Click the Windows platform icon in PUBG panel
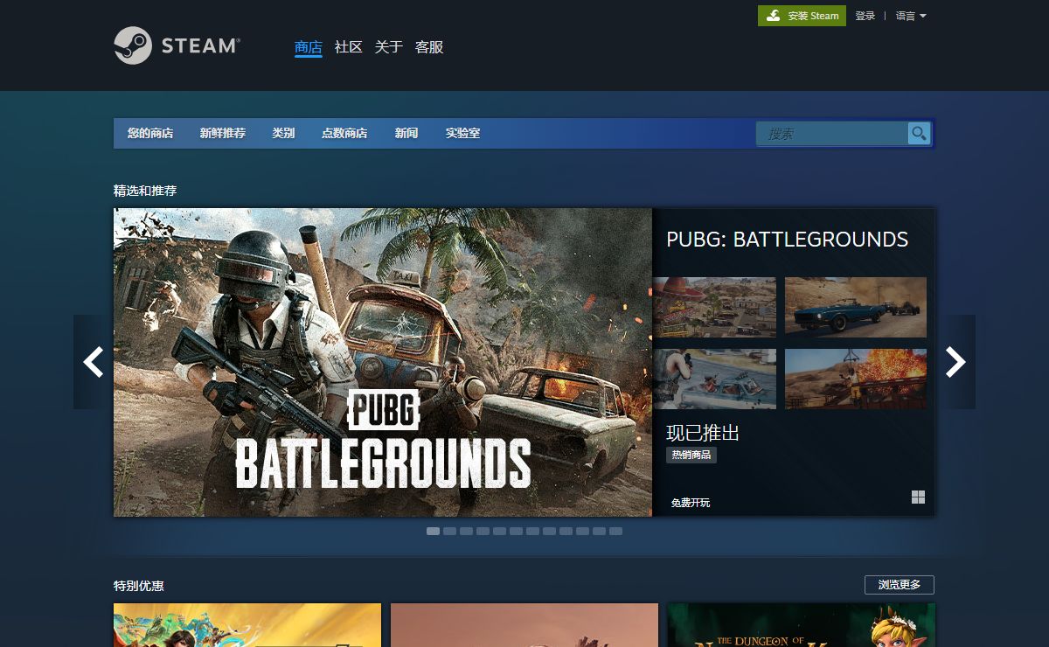 click(918, 497)
